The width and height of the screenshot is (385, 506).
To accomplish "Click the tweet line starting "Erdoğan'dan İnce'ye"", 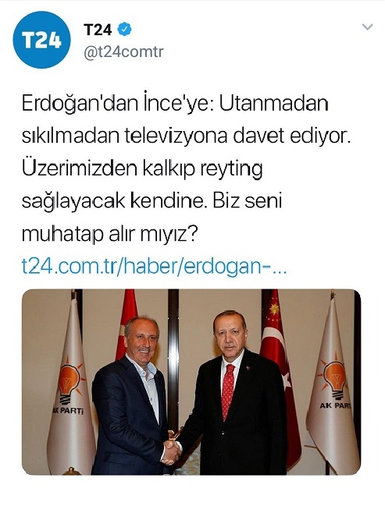I will point(175,104).
